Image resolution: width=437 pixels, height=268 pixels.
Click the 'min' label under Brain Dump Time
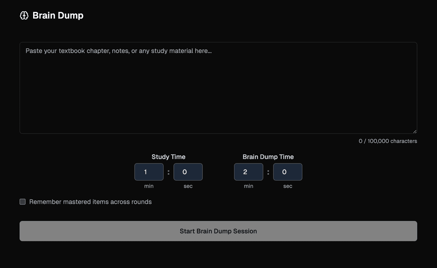click(x=248, y=186)
